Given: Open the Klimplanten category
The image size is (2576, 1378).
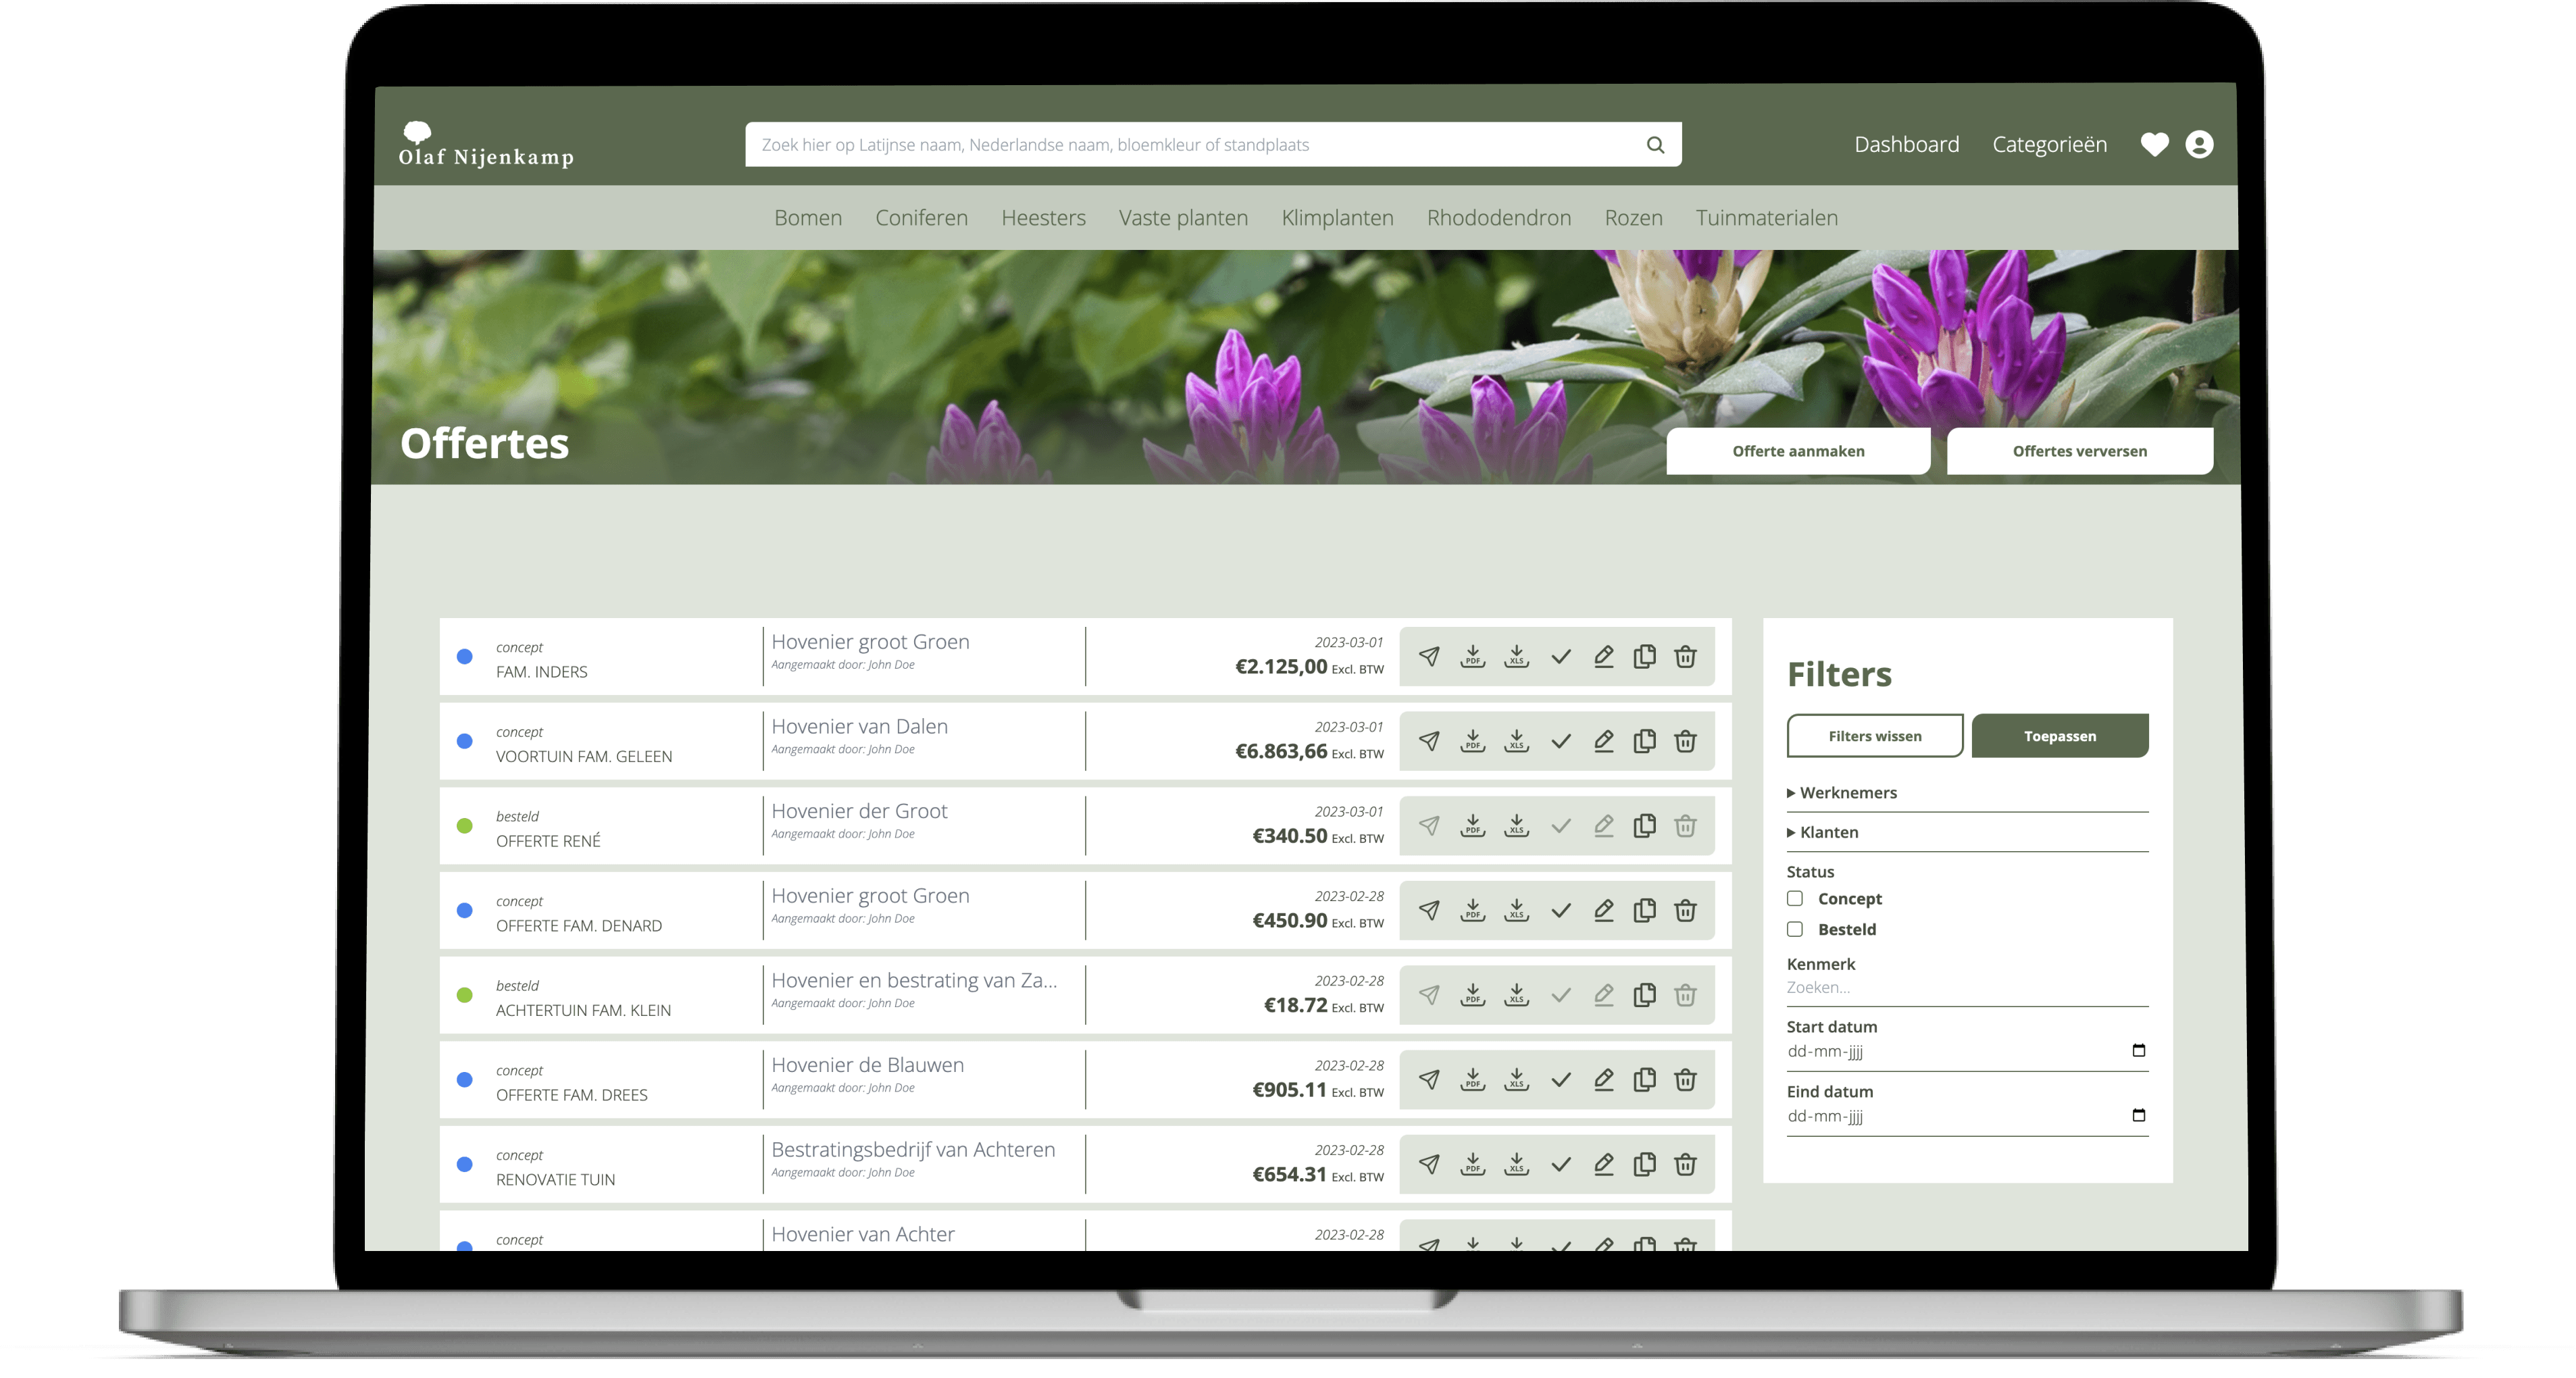Looking at the screenshot, I should click(1338, 218).
